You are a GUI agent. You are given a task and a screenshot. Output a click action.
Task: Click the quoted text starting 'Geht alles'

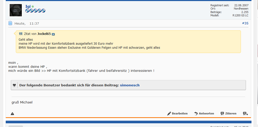26,39
